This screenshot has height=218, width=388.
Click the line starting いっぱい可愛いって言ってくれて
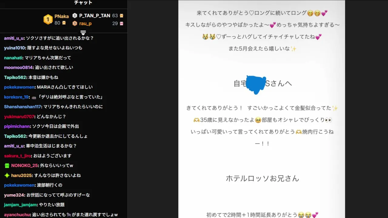pos(262,132)
